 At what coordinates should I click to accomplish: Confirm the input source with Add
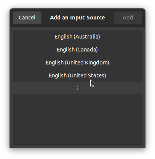coord(128,18)
